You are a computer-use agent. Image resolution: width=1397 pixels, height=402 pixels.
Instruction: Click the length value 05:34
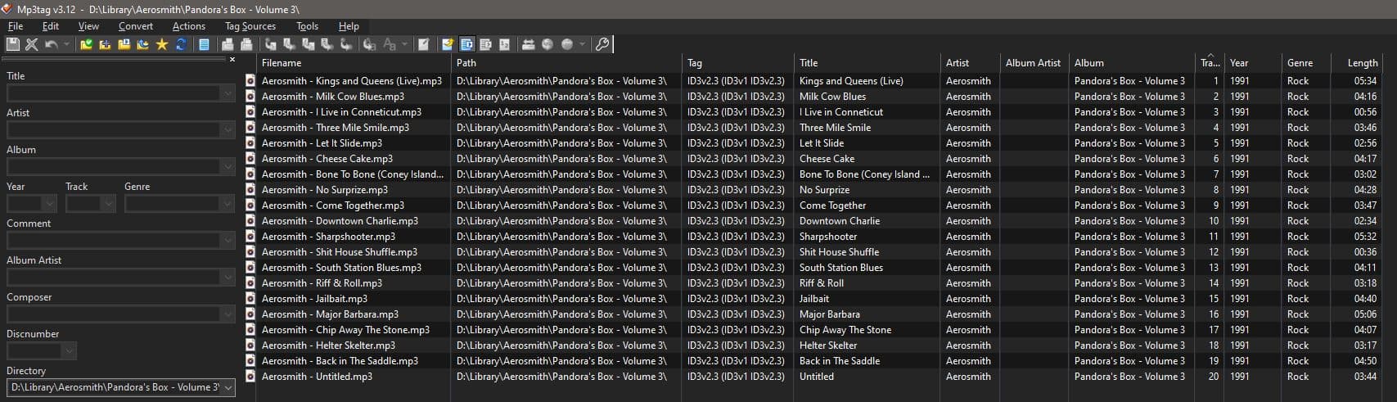[x=1365, y=81]
